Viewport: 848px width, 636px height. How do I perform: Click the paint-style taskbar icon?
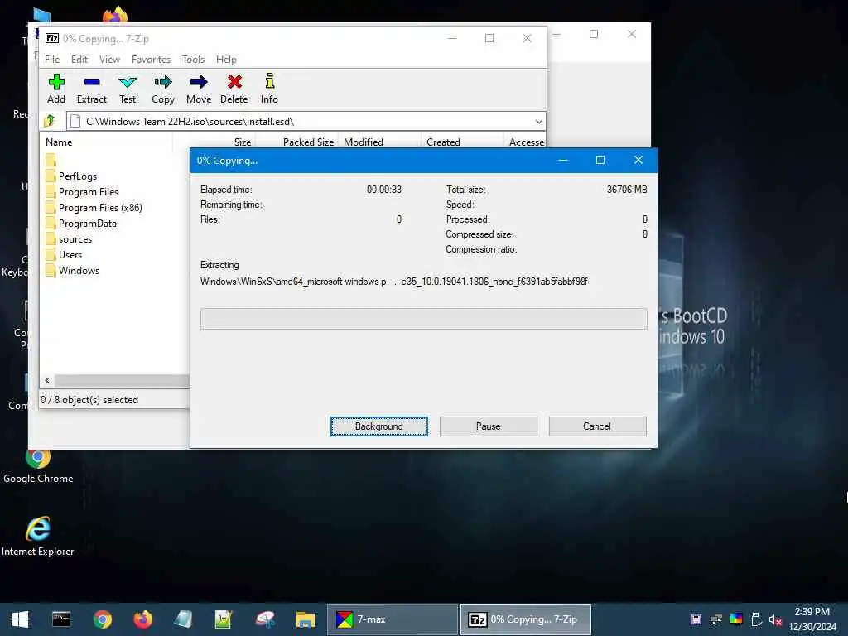(265, 619)
